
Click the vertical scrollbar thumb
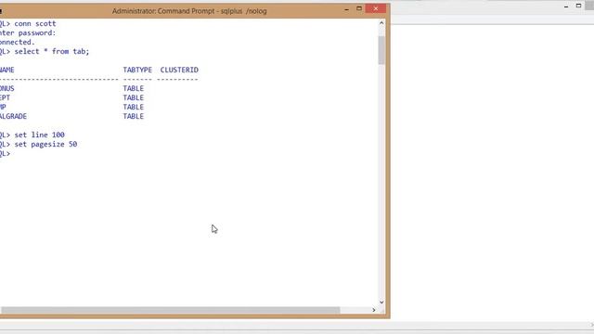click(x=381, y=50)
